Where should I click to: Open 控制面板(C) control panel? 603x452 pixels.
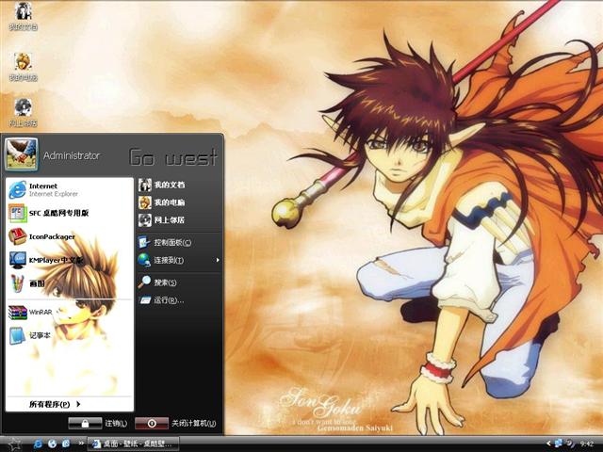179,243
